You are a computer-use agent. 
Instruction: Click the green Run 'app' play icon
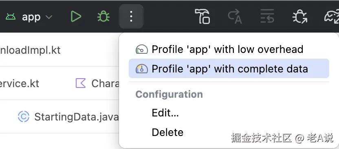[x=76, y=17]
